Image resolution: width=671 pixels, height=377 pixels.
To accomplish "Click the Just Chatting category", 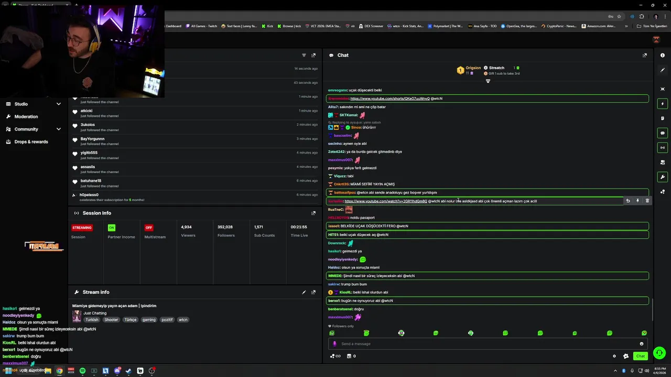I will tap(95, 313).
